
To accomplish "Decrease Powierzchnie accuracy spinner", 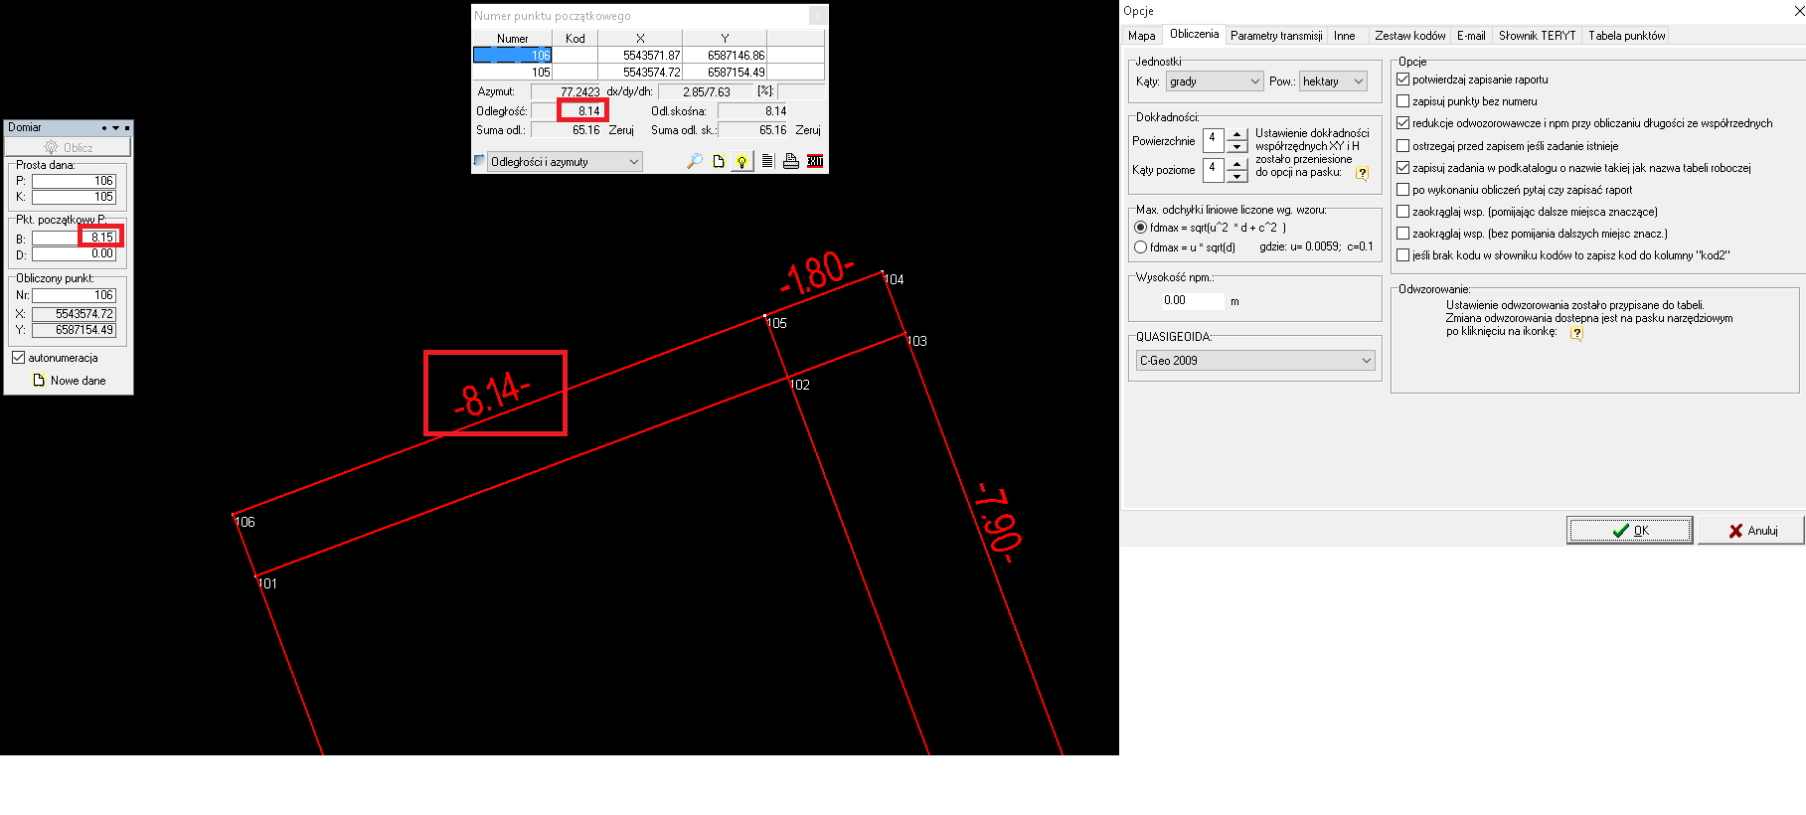I will point(1237,147).
